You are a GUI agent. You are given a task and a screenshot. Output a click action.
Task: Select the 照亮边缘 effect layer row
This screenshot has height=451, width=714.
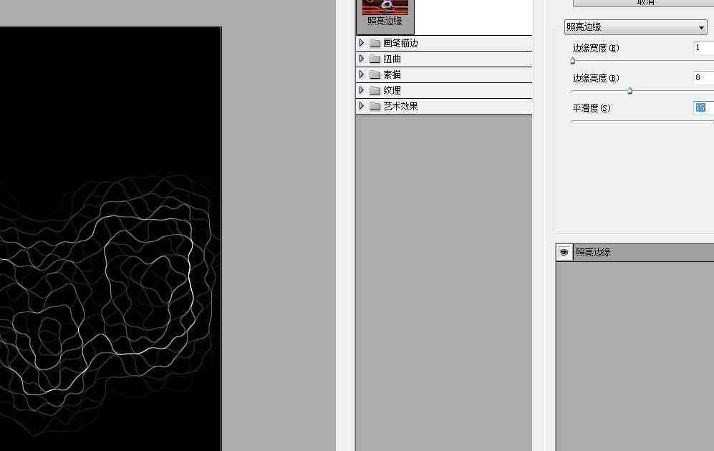coord(635,252)
